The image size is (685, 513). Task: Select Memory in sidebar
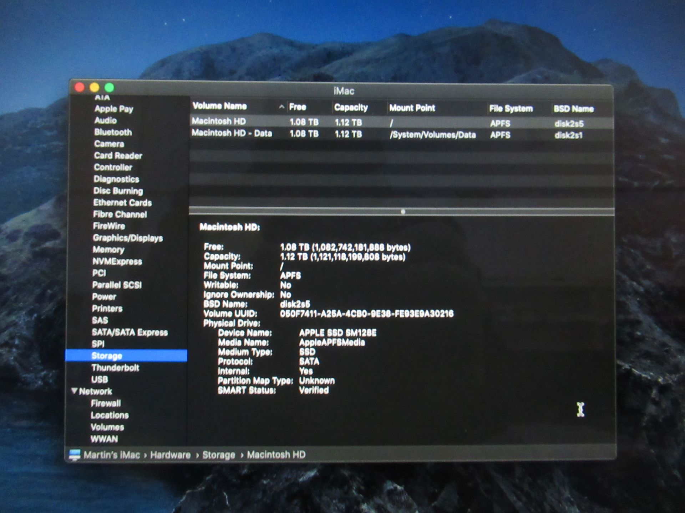(108, 250)
